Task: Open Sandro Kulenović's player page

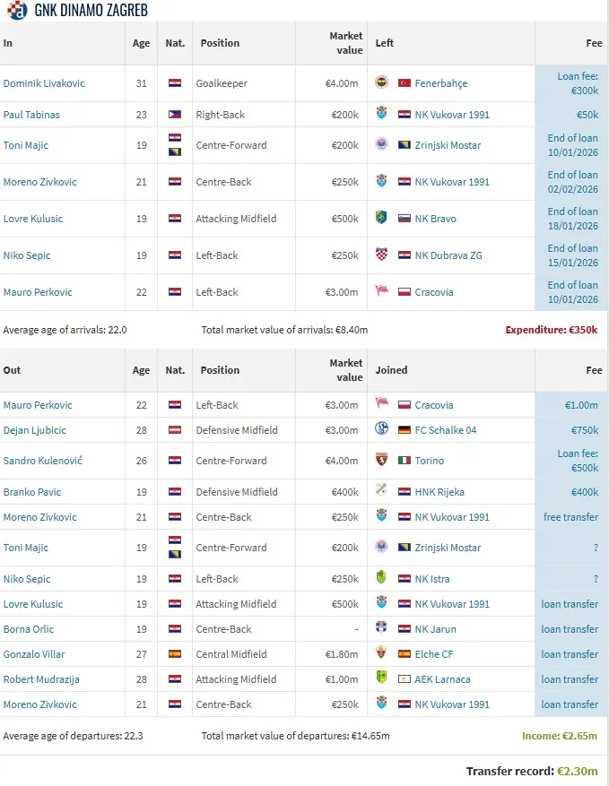Action: click(42, 461)
